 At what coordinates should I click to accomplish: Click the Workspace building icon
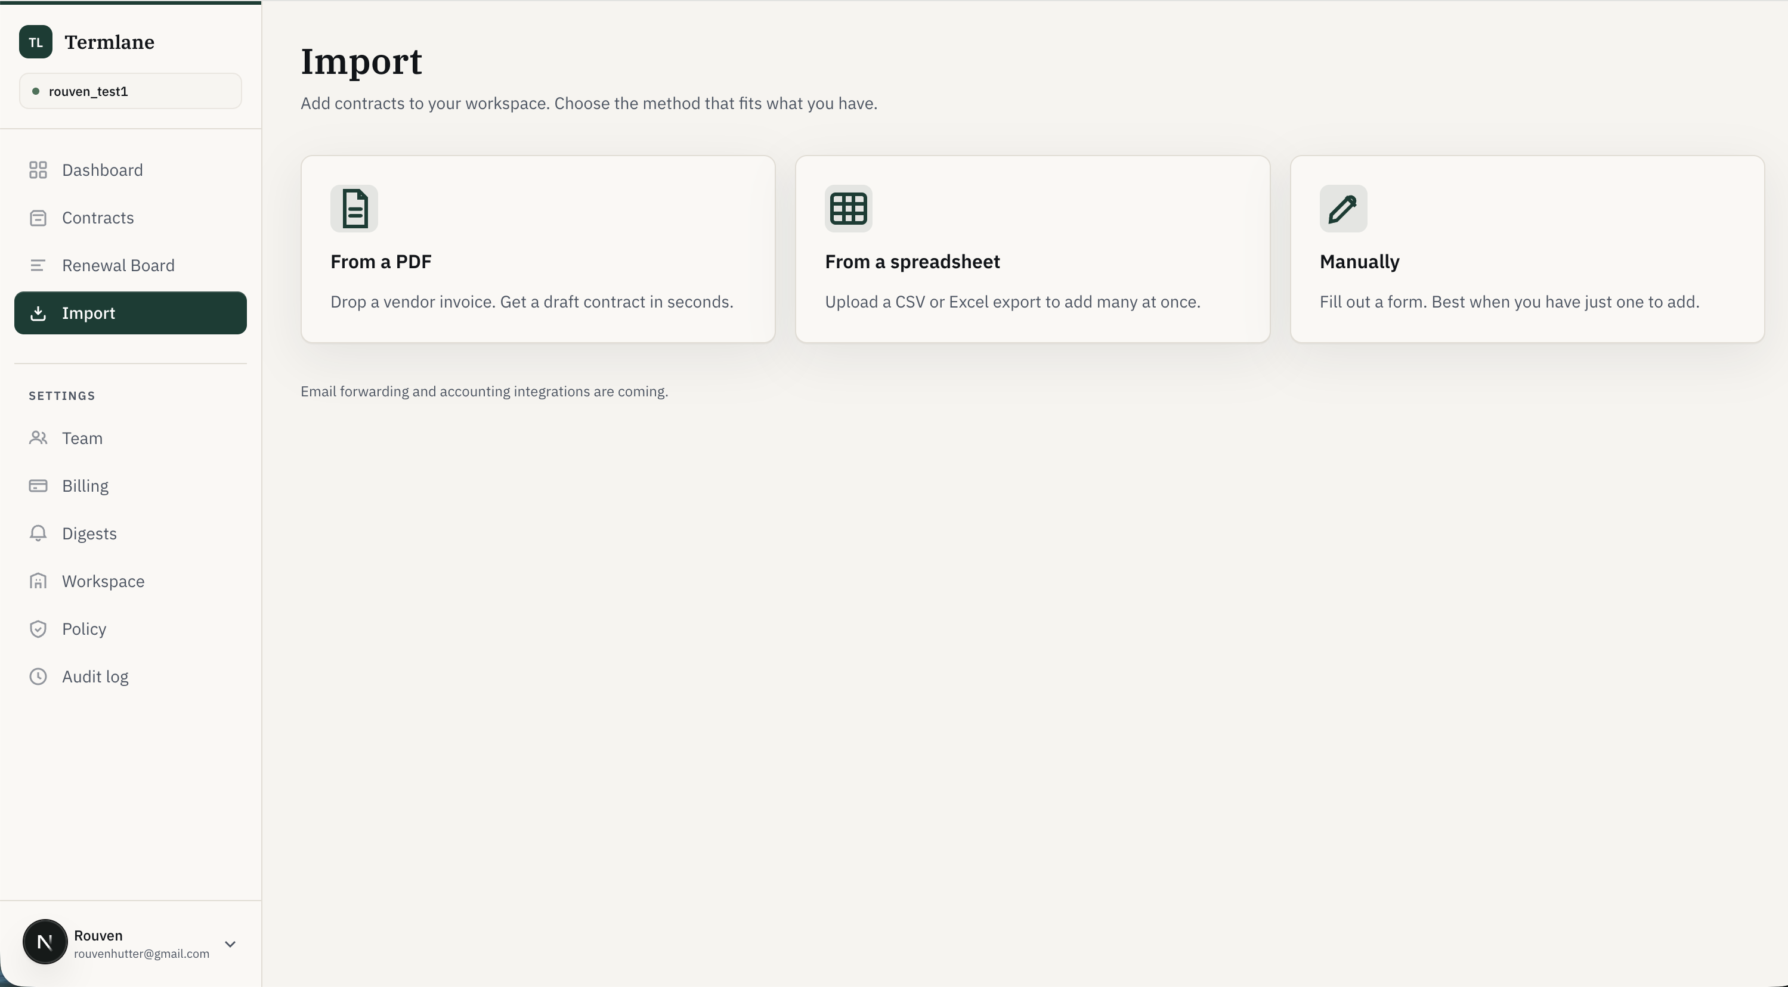(38, 581)
